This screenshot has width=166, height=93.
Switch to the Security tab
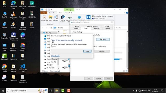(x=77, y=26)
